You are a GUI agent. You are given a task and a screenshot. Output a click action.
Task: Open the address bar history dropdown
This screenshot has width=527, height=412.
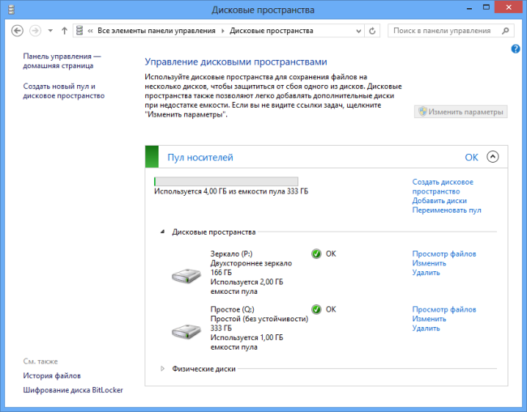(358, 31)
